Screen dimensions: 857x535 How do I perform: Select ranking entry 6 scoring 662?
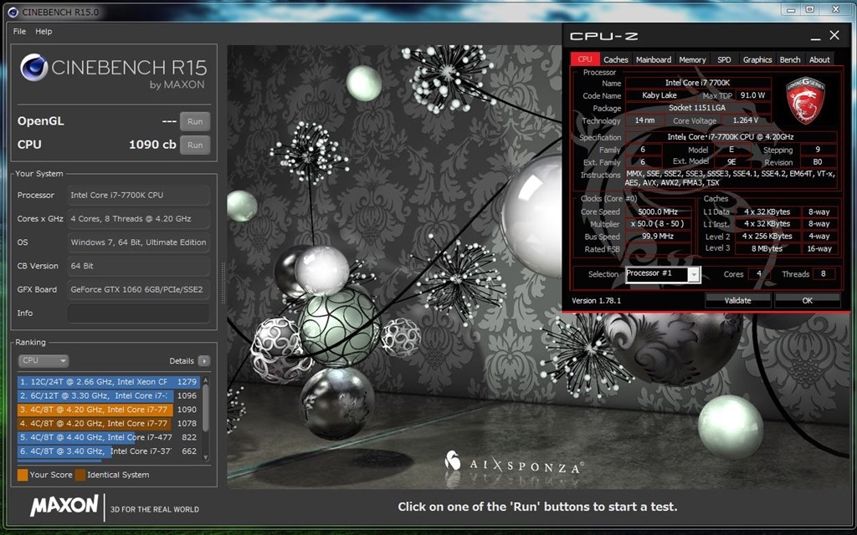click(108, 451)
